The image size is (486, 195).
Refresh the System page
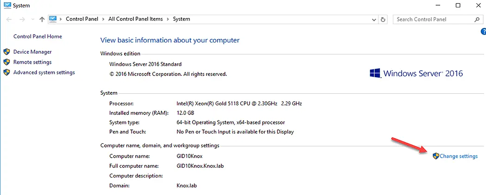click(x=383, y=19)
